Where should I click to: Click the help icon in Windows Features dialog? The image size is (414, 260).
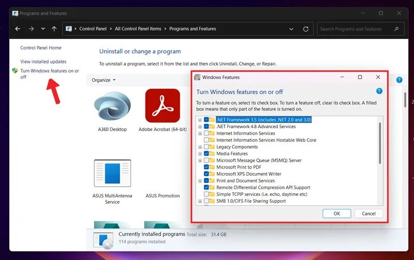tap(379, 91)
